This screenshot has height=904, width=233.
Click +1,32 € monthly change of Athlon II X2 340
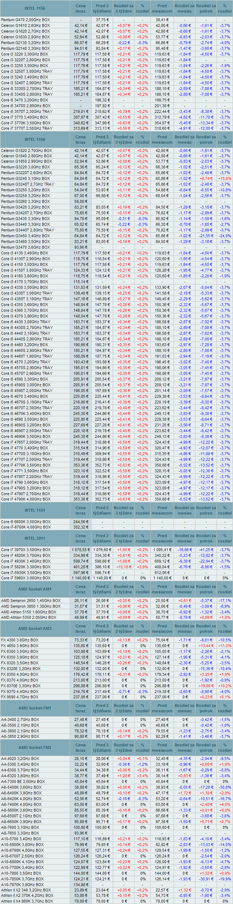click(x=184, y=890)
